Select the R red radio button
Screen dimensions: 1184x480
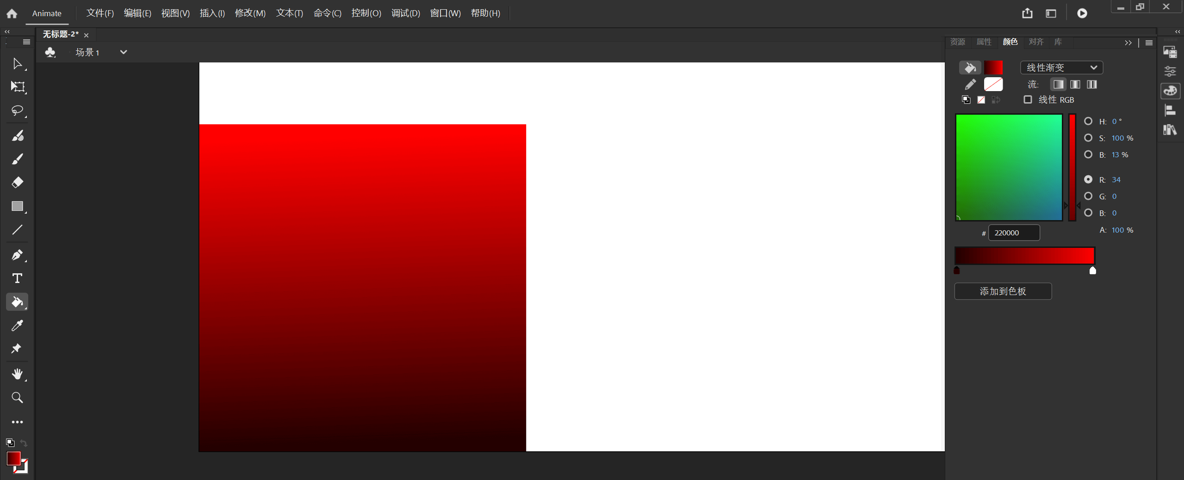tap(1088, 179)
